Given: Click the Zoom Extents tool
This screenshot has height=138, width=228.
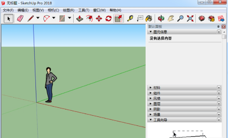Looking at the screenshot, I should (190, 19).
